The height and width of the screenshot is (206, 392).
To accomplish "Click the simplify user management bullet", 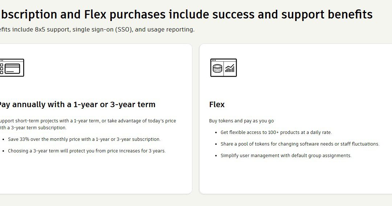I will tap(286, 155).
